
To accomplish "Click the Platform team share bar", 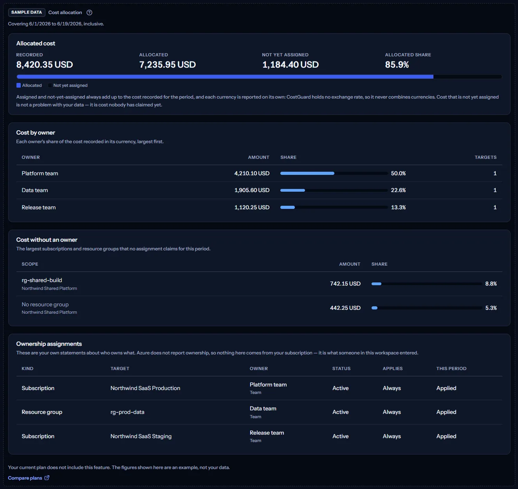I will [334, 173].
